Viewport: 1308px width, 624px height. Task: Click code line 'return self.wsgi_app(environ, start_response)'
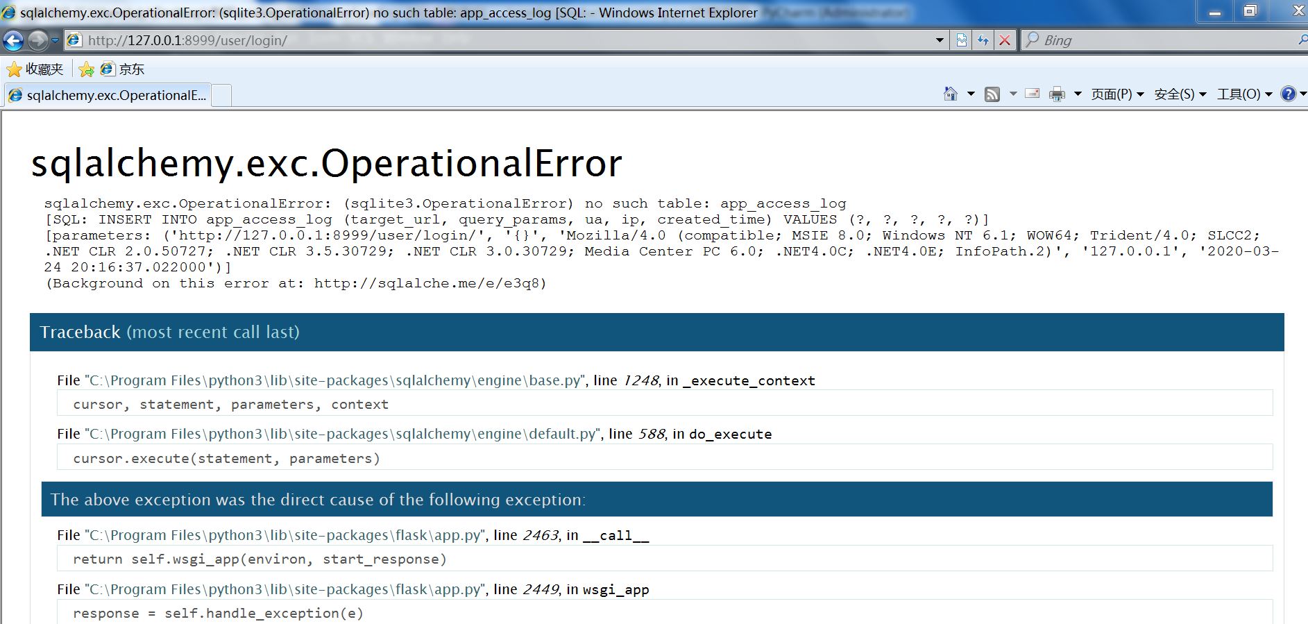click(665, 559)
